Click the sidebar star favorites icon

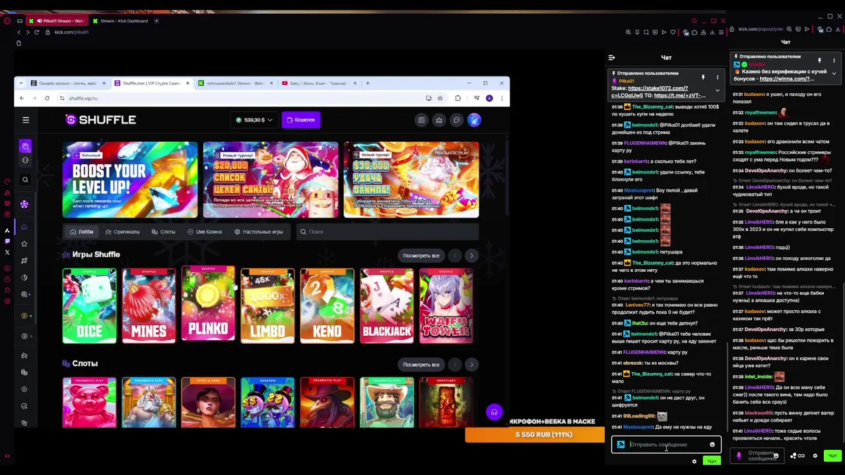[x=24, y=243]
